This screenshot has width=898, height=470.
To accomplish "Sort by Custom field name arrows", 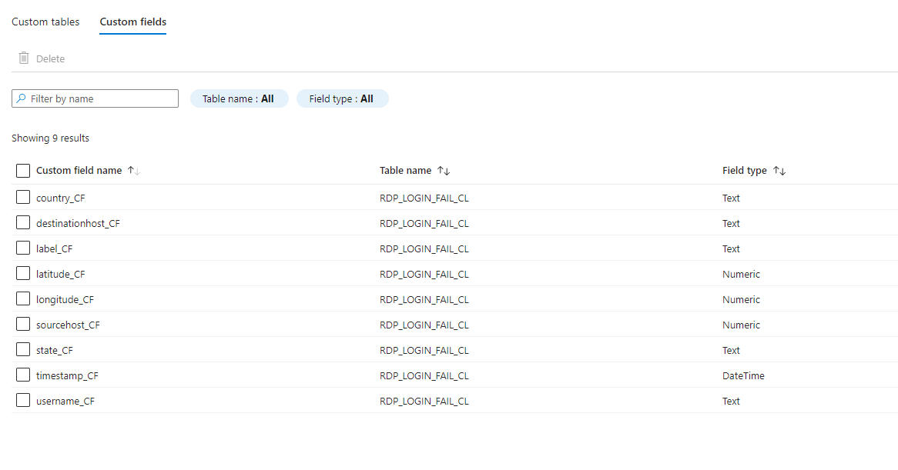I will coord(134,171).
